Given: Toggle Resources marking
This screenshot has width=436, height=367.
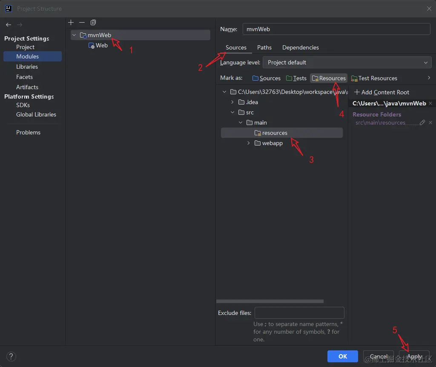Looking at the screenshot, I should (329, 78).
